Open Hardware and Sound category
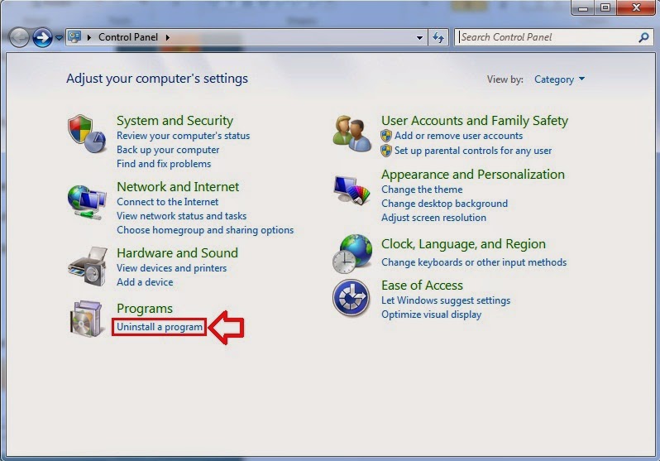 177,252
